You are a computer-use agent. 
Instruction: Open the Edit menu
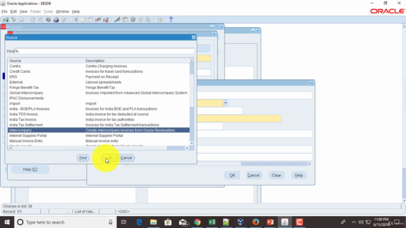tap(13, 11)
